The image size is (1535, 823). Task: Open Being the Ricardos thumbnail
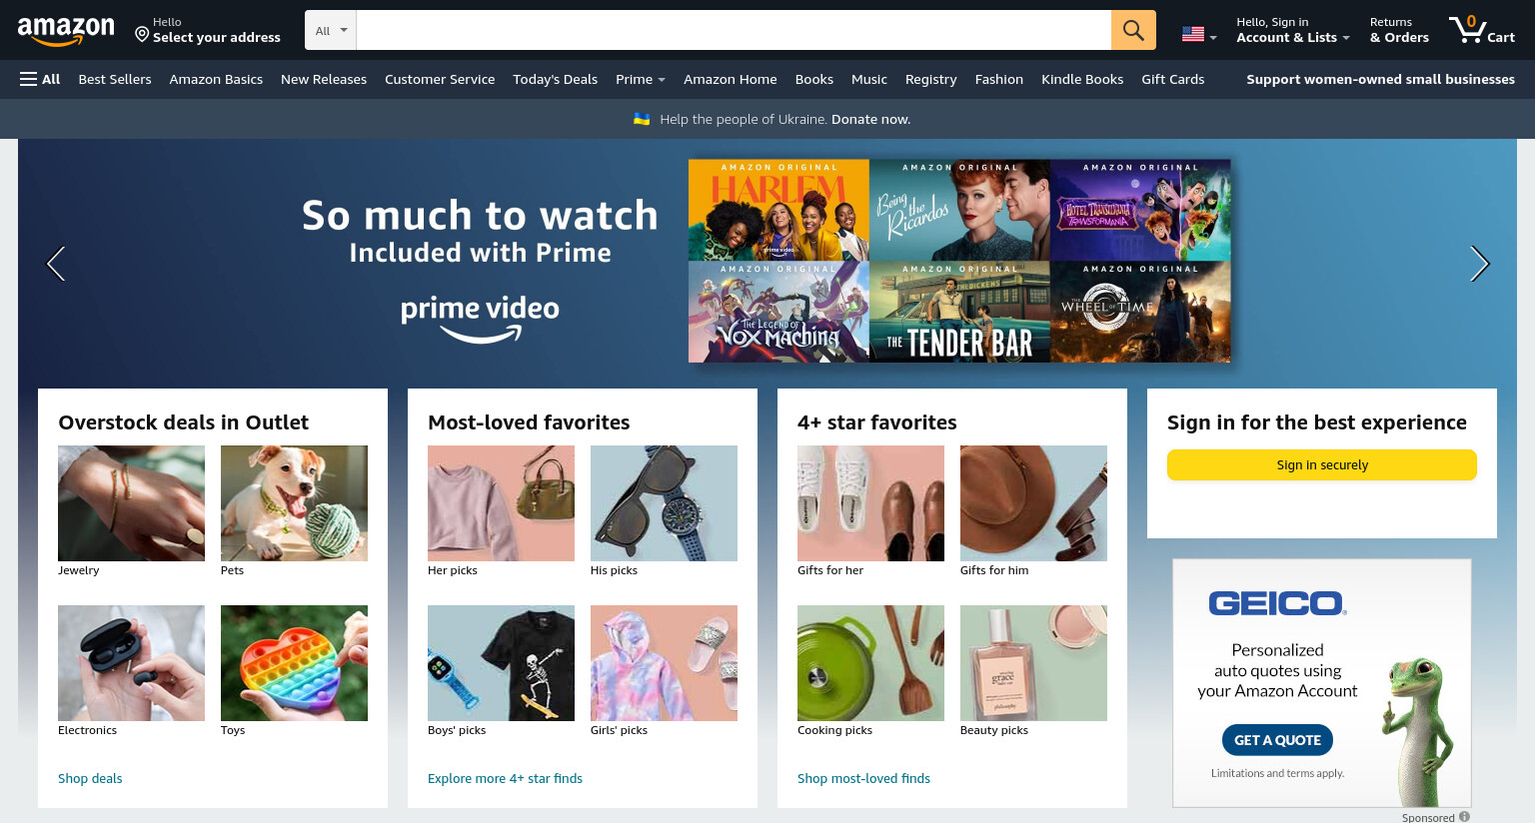point(959,210)
